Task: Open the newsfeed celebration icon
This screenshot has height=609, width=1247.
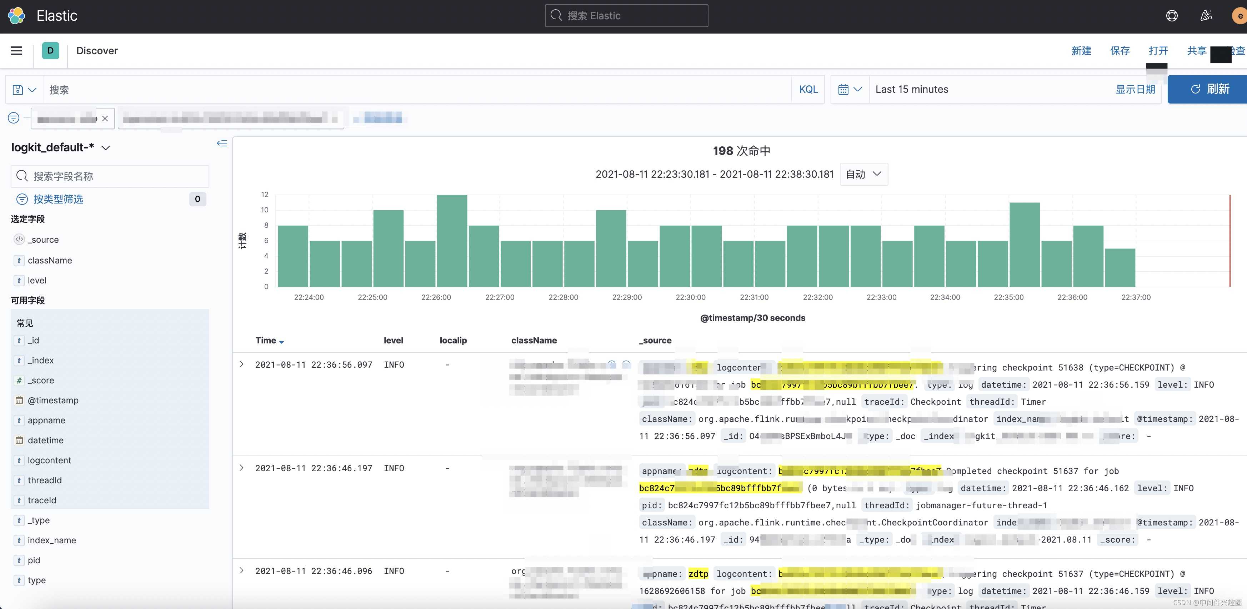Action: pyautogui.click(x=1206, y=15)
